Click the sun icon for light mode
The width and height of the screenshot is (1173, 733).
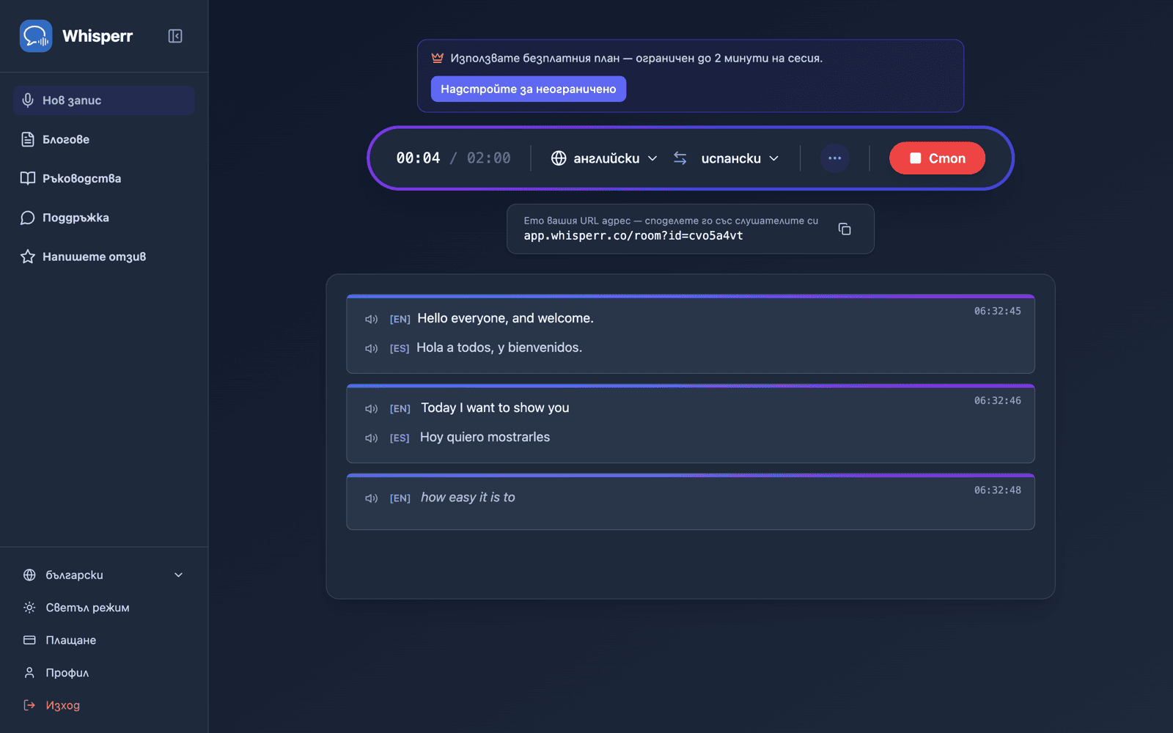point(29,608)
